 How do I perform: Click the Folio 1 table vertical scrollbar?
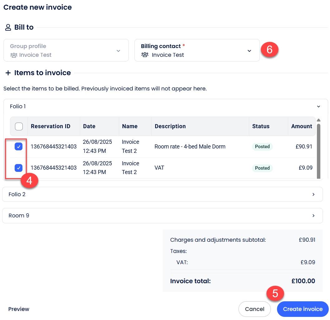318,150
